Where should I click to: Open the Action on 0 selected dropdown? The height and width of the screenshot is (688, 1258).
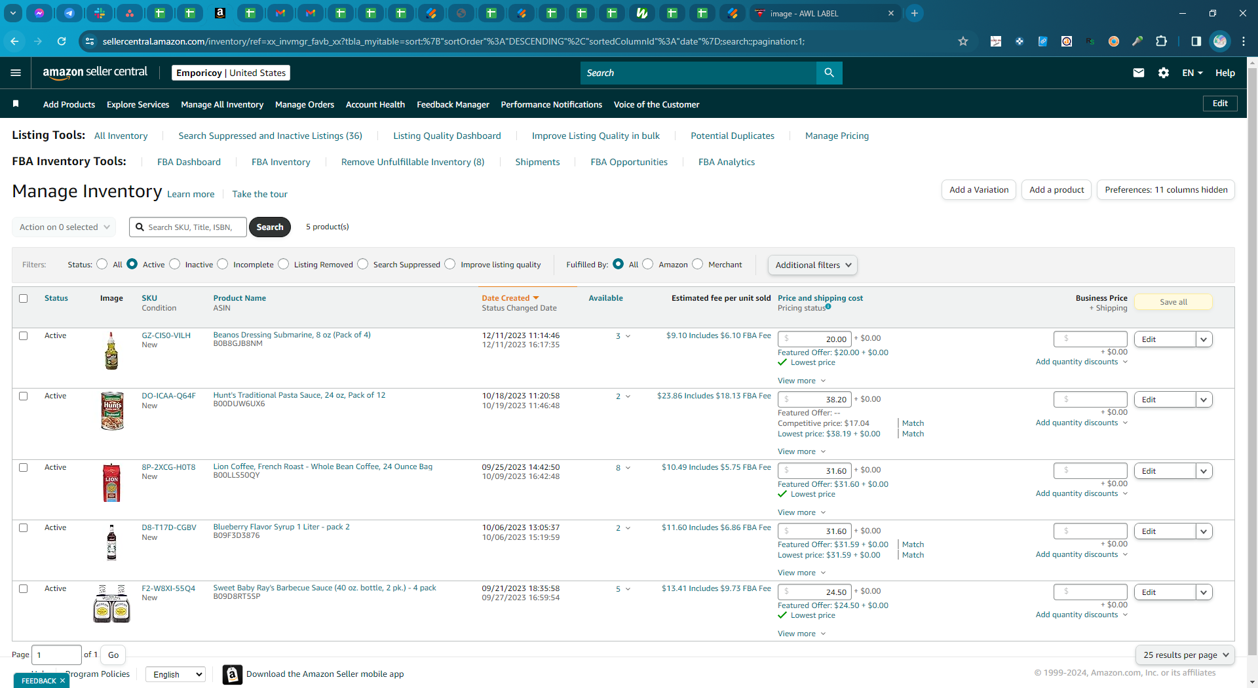point(64,227)
